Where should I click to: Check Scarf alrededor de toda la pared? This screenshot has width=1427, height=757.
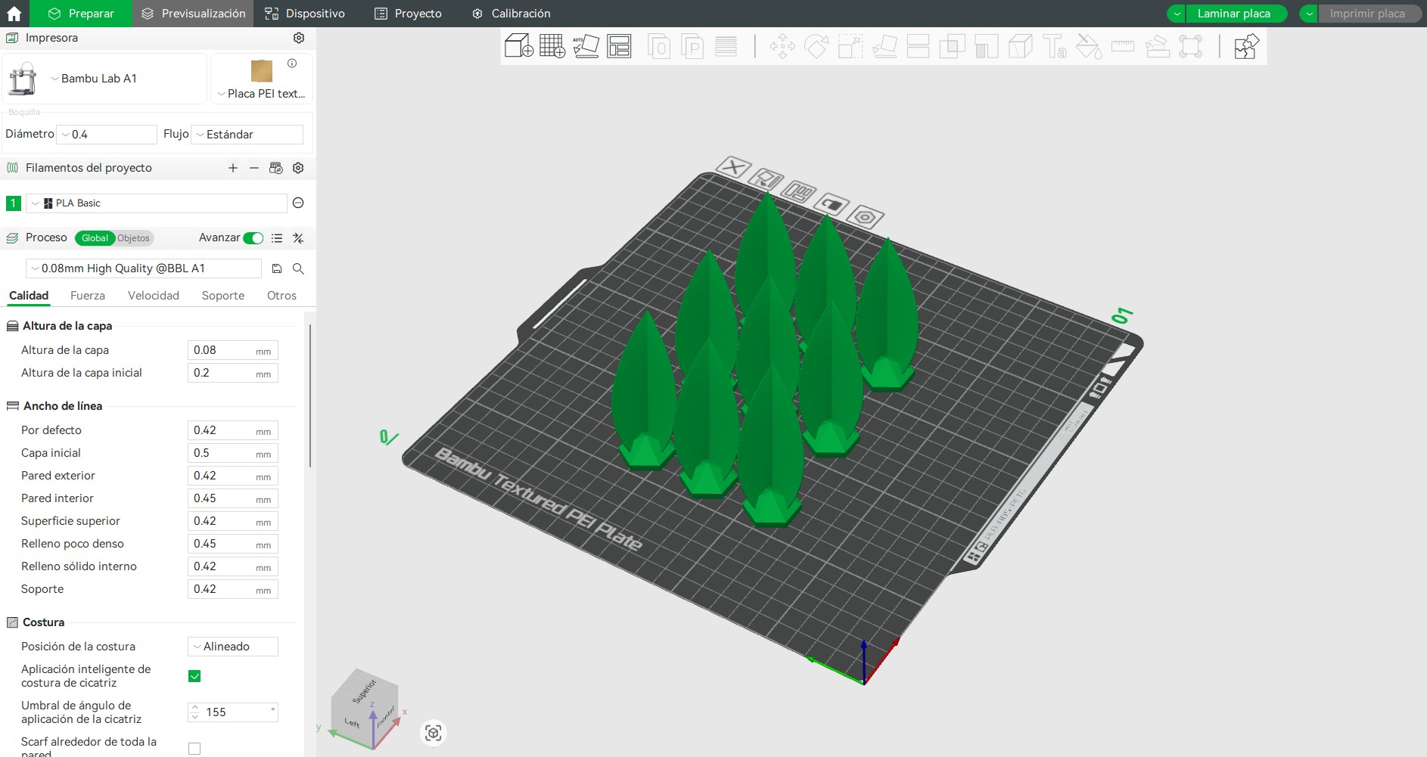194,749
